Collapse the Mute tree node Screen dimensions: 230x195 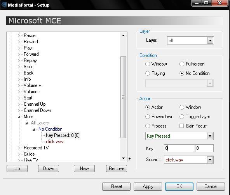tap(19, 117)
